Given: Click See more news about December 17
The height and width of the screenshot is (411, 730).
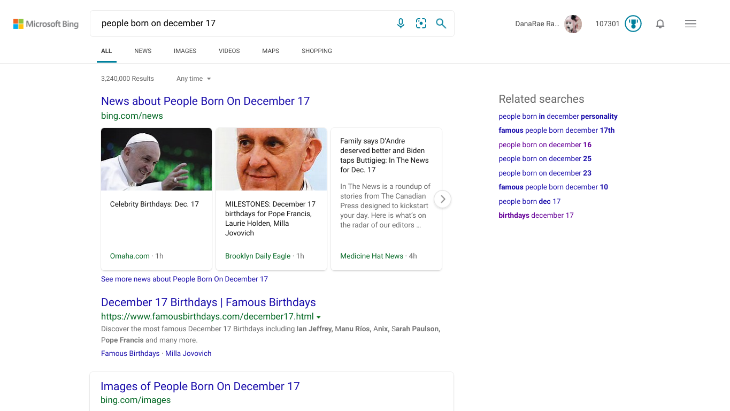Looking at the screenshot, I should 184,279.
